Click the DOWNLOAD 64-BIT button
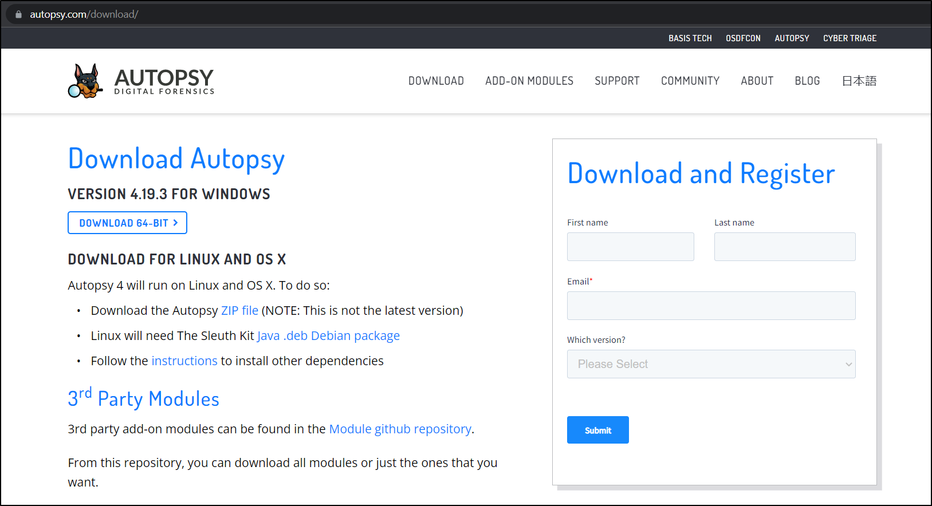 [x=127, y=223]
